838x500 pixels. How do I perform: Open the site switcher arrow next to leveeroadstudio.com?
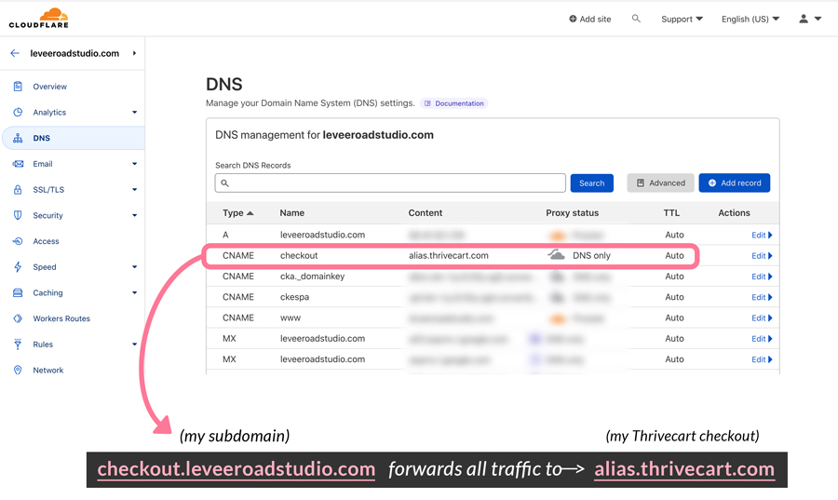(135, 53)
